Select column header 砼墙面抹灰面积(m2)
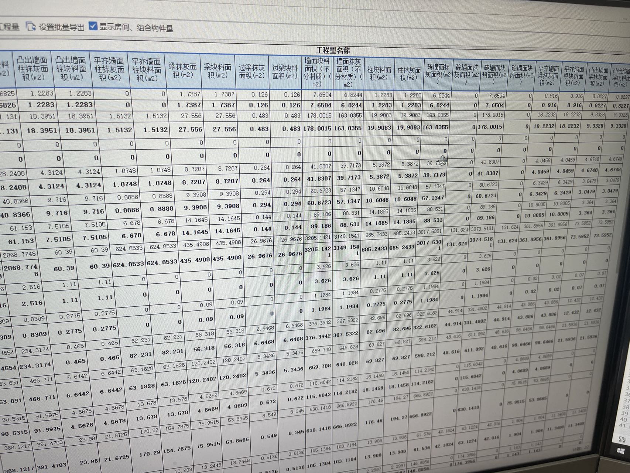The height and width of the screenshot is (473, 630). 466,74
